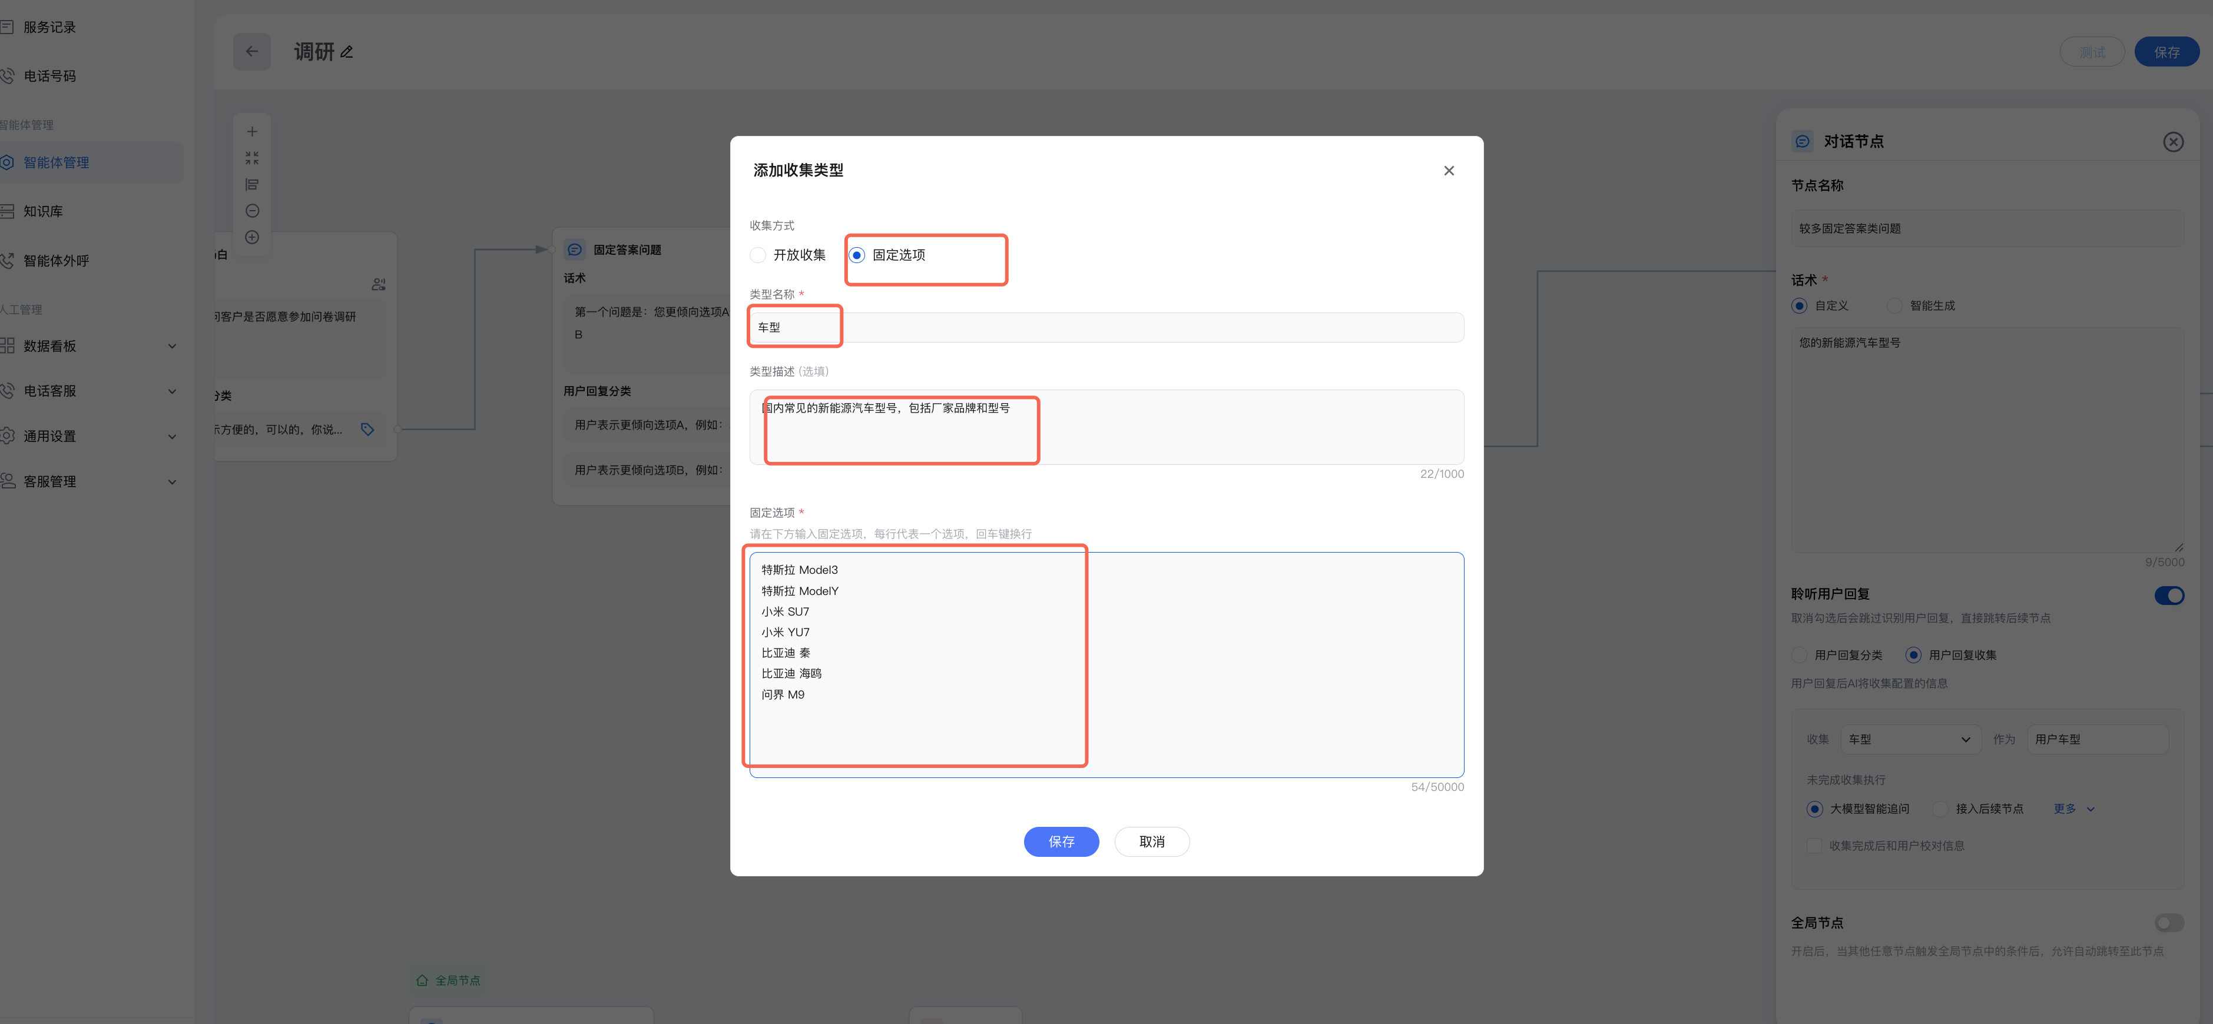Click the tag icon on flow node
Viewport: 2213px width, 1024px height.
367,429
